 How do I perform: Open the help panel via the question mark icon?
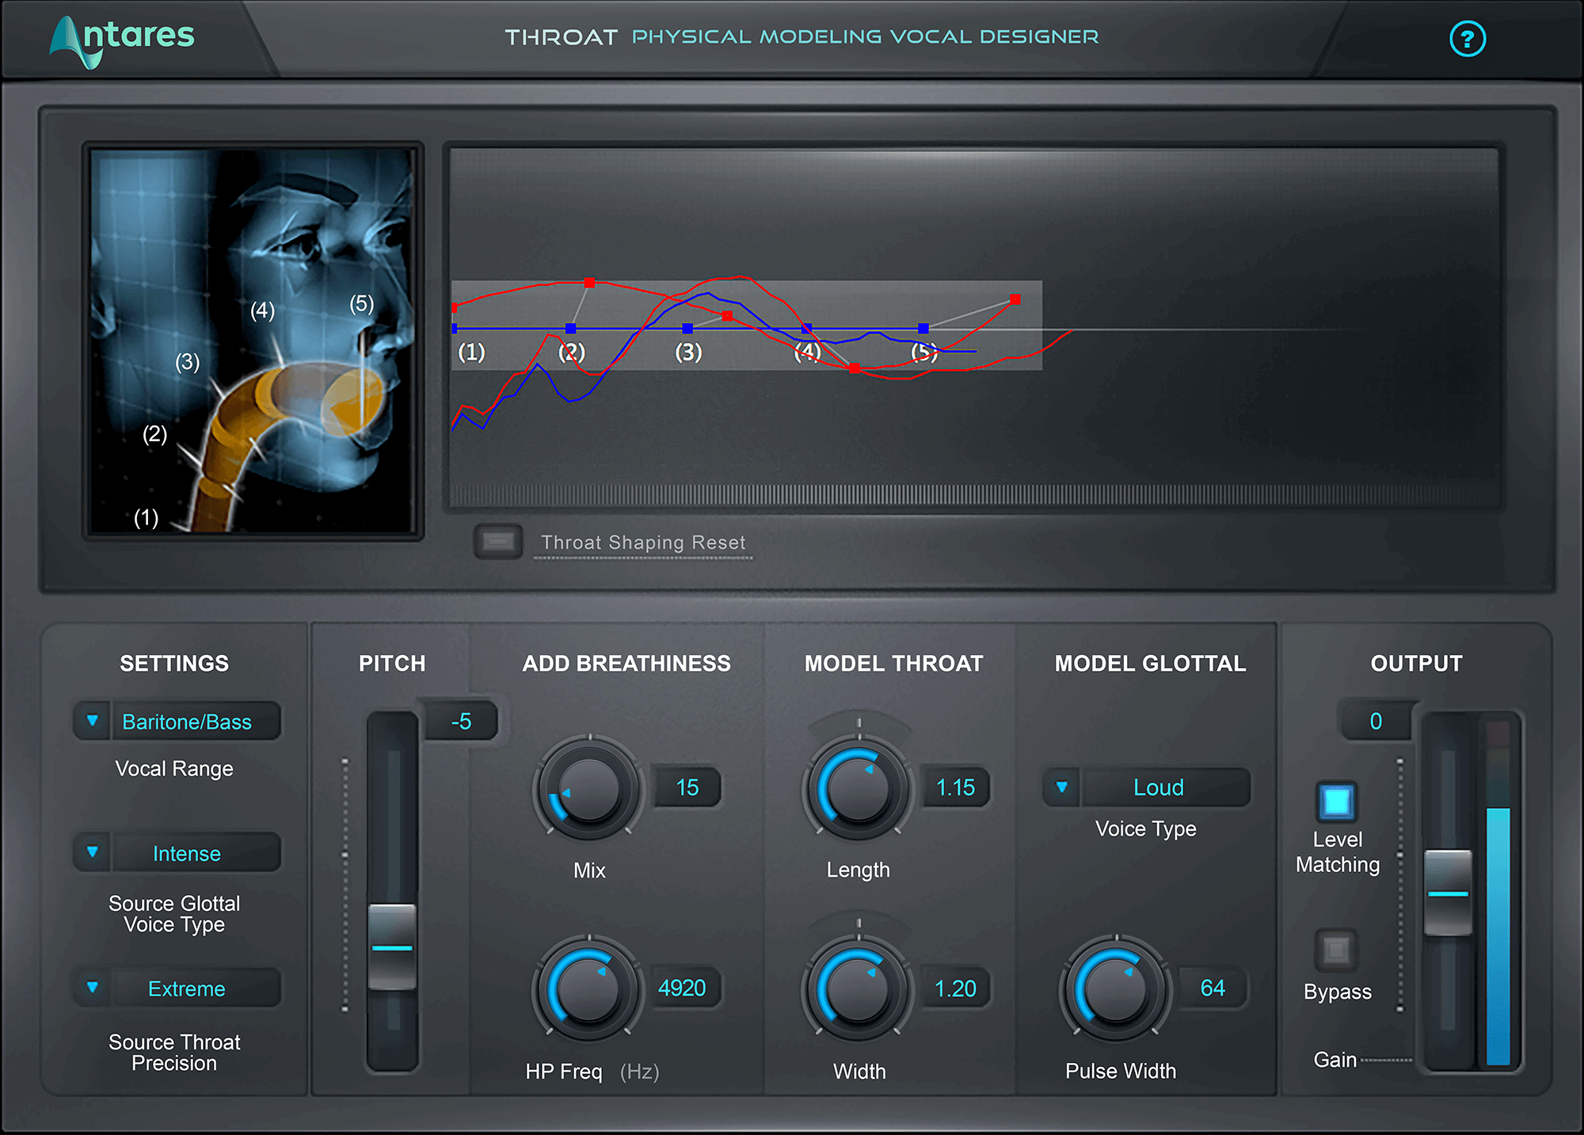click(1467, 37)
